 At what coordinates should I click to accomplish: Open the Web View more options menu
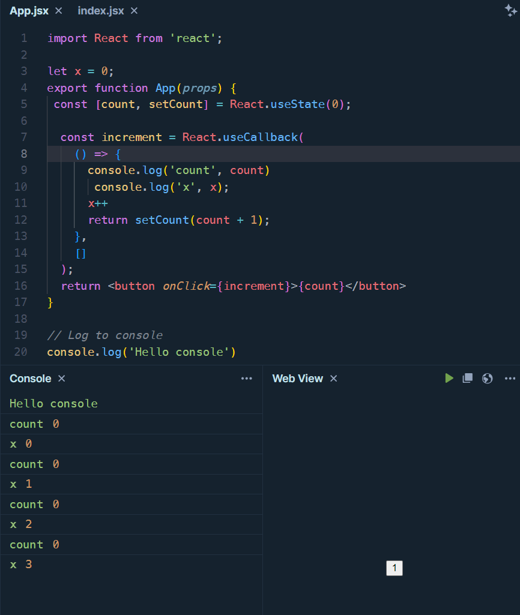(x=510, y=379)
